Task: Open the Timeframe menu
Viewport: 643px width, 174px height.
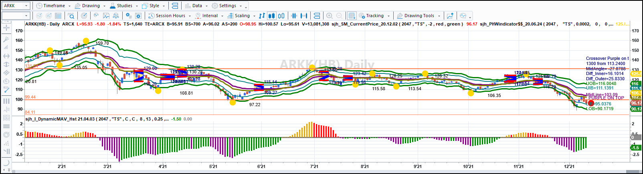Action: point(53,6)
